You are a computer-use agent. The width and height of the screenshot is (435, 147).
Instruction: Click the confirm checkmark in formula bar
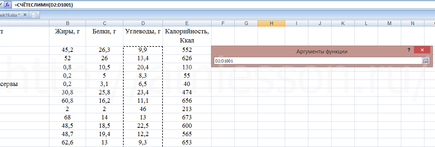(x=1, y=5)
